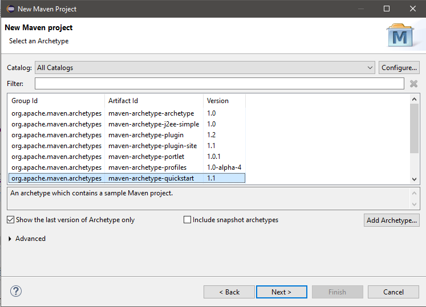The width and height of the screenshot is (426, 307).
Task: Close the New Maven Project dialog
Action: coord(413,9)
